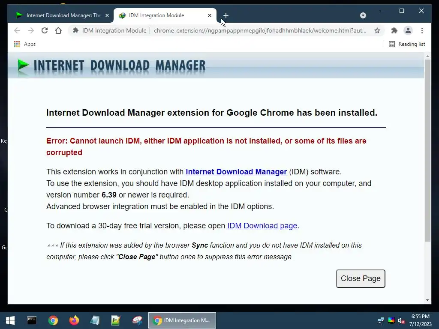Launch Firefox from the taskbar
This screenshot has width=439, height=329.
tap(74, 320)
